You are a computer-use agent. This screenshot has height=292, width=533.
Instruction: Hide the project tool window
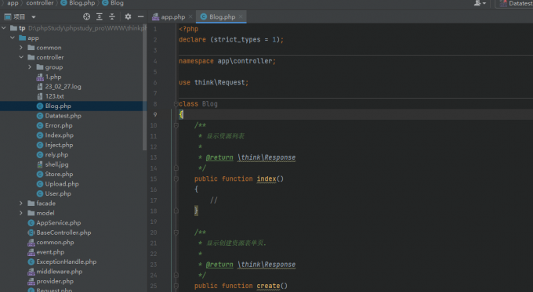(141, 16)
